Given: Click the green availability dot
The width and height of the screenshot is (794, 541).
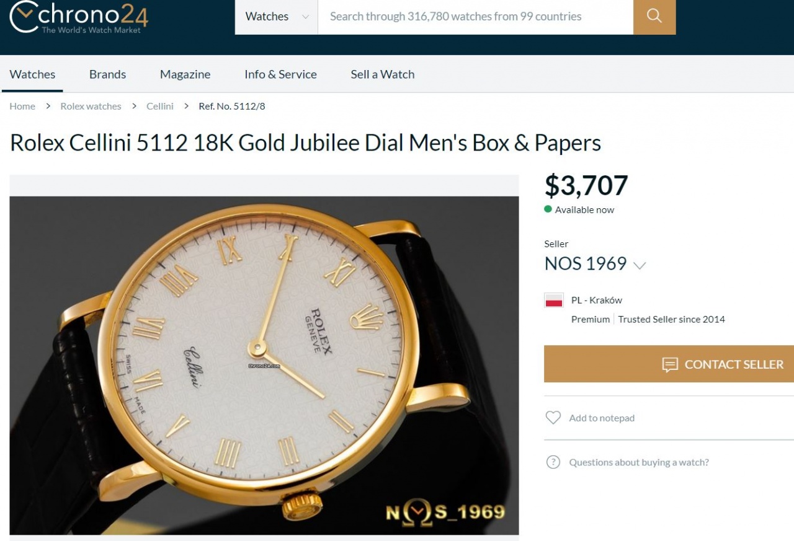Looking at the screenshot, I should pyautogui.click(x=548, y=209).
